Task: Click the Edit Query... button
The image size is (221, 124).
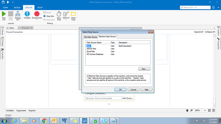Action: pyautogui.click(x=128, y=98)
